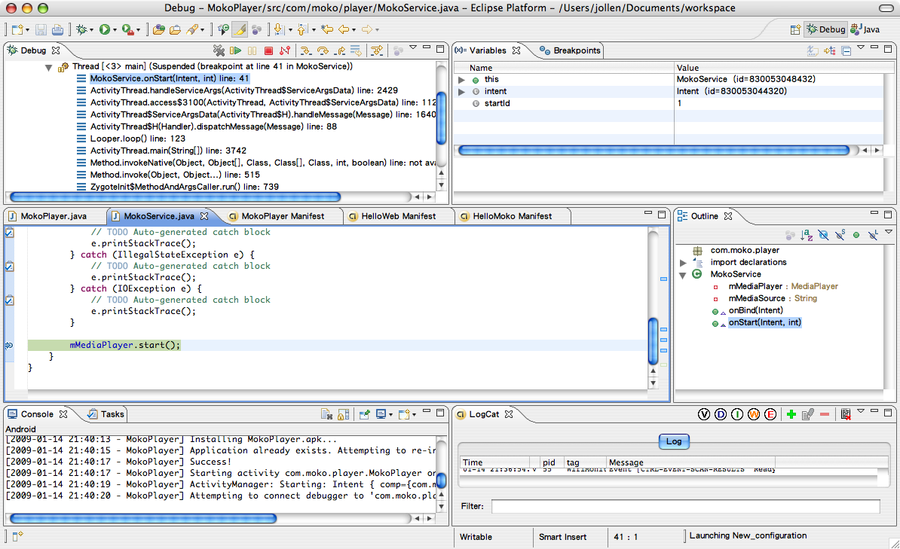Click the Log tab button in LogCat
The height and width of the screenshot is (549, 900).
[x=674, y=441]
